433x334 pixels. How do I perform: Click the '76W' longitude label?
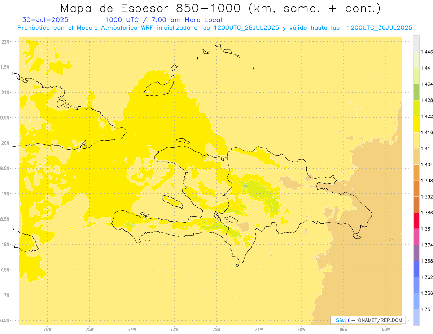pos(47,329)
